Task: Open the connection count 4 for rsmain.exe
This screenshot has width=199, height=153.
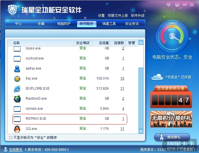Action: tap(123, 109)
